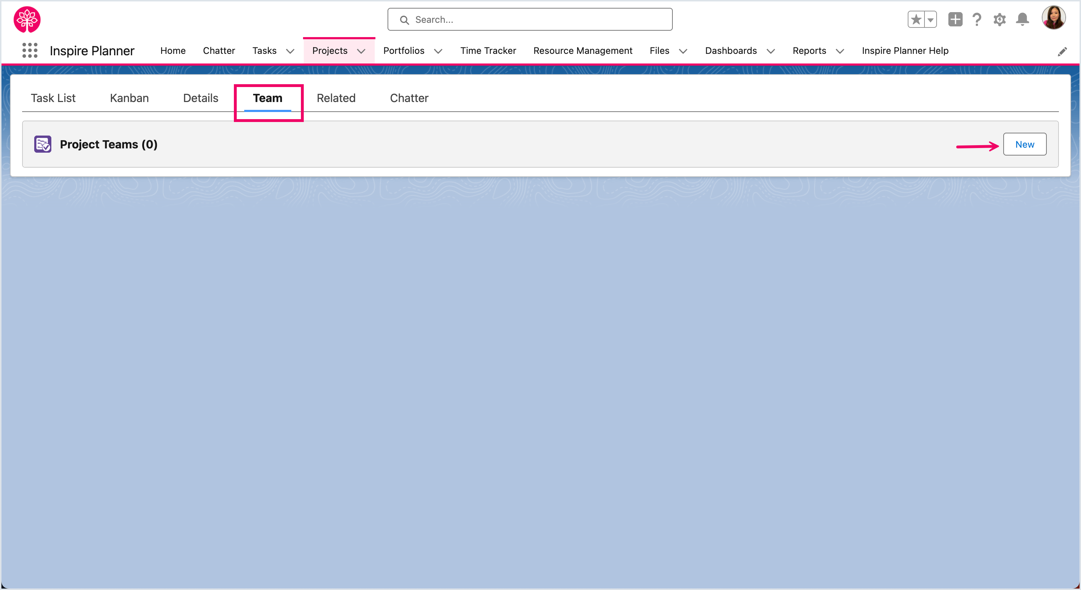This screenshot has height=590, width=1081.
Task: Expand the Tasks menu chevron
Action: click(x=290, y=51)
